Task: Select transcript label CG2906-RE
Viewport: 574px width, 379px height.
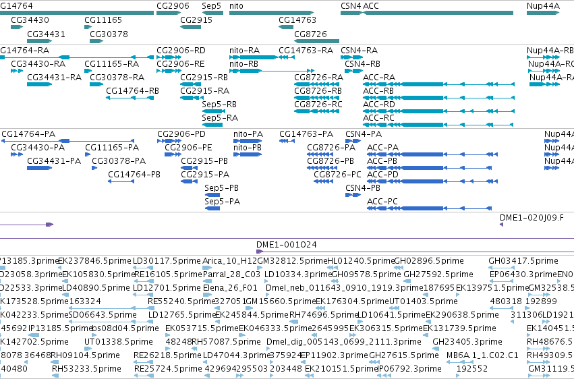Action: pyautogui.click(x=181, y=63)
